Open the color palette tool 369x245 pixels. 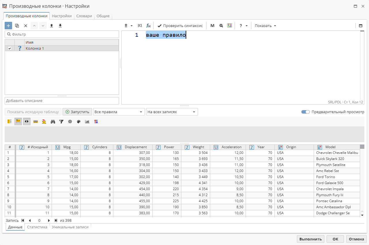point(78,121)
